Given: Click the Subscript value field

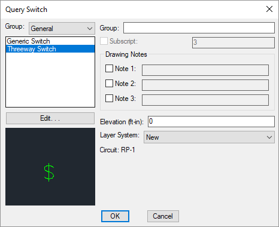Looking at the screenshot, I should (x=233, y=42).
